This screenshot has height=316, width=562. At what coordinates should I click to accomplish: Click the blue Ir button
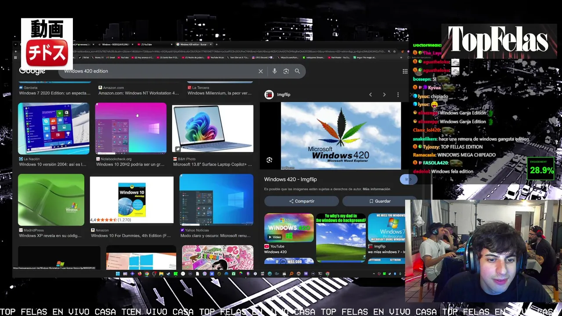(x=408, y=179)
